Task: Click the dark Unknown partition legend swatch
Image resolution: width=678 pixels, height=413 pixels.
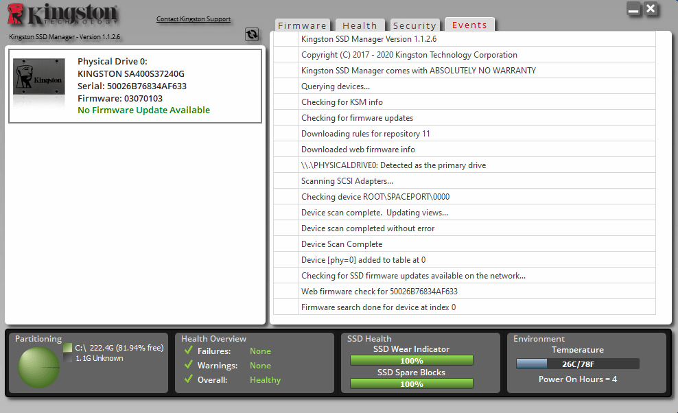Action: coord(67,358)
